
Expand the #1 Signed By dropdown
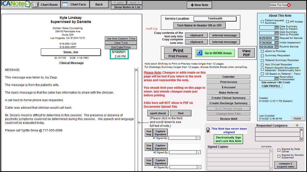(x=198, y=138)
